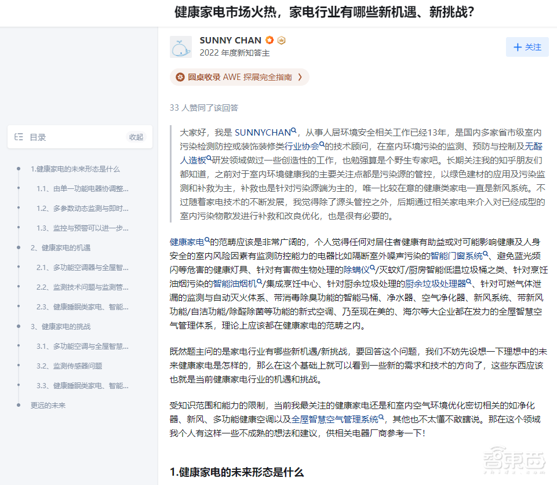Screen dimensions: 557x485
Task: Collapse the table of contents via 收起
Action: [136, 137]
